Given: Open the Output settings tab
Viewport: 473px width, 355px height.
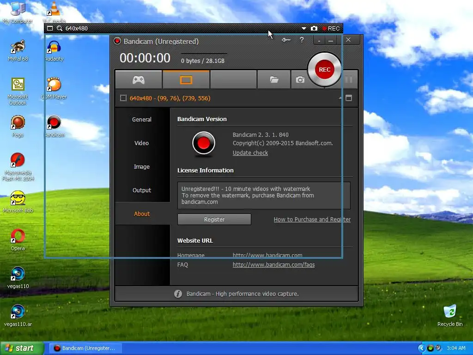Looking at the screenshot, I should (x=142, y=190).
